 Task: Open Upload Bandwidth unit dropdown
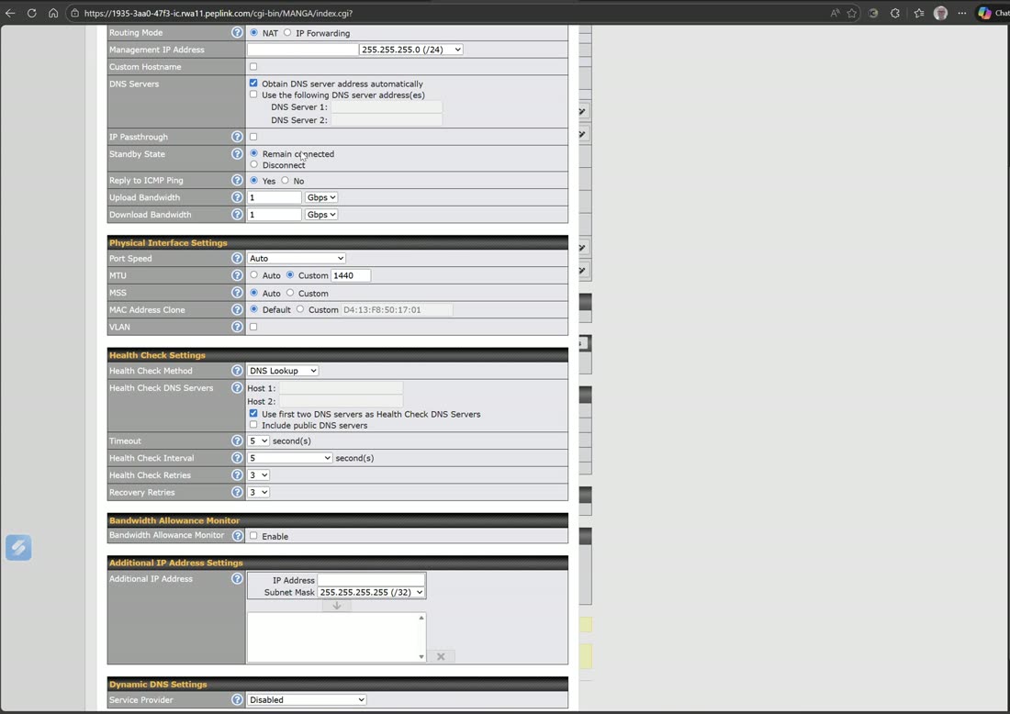coord(321,197)
